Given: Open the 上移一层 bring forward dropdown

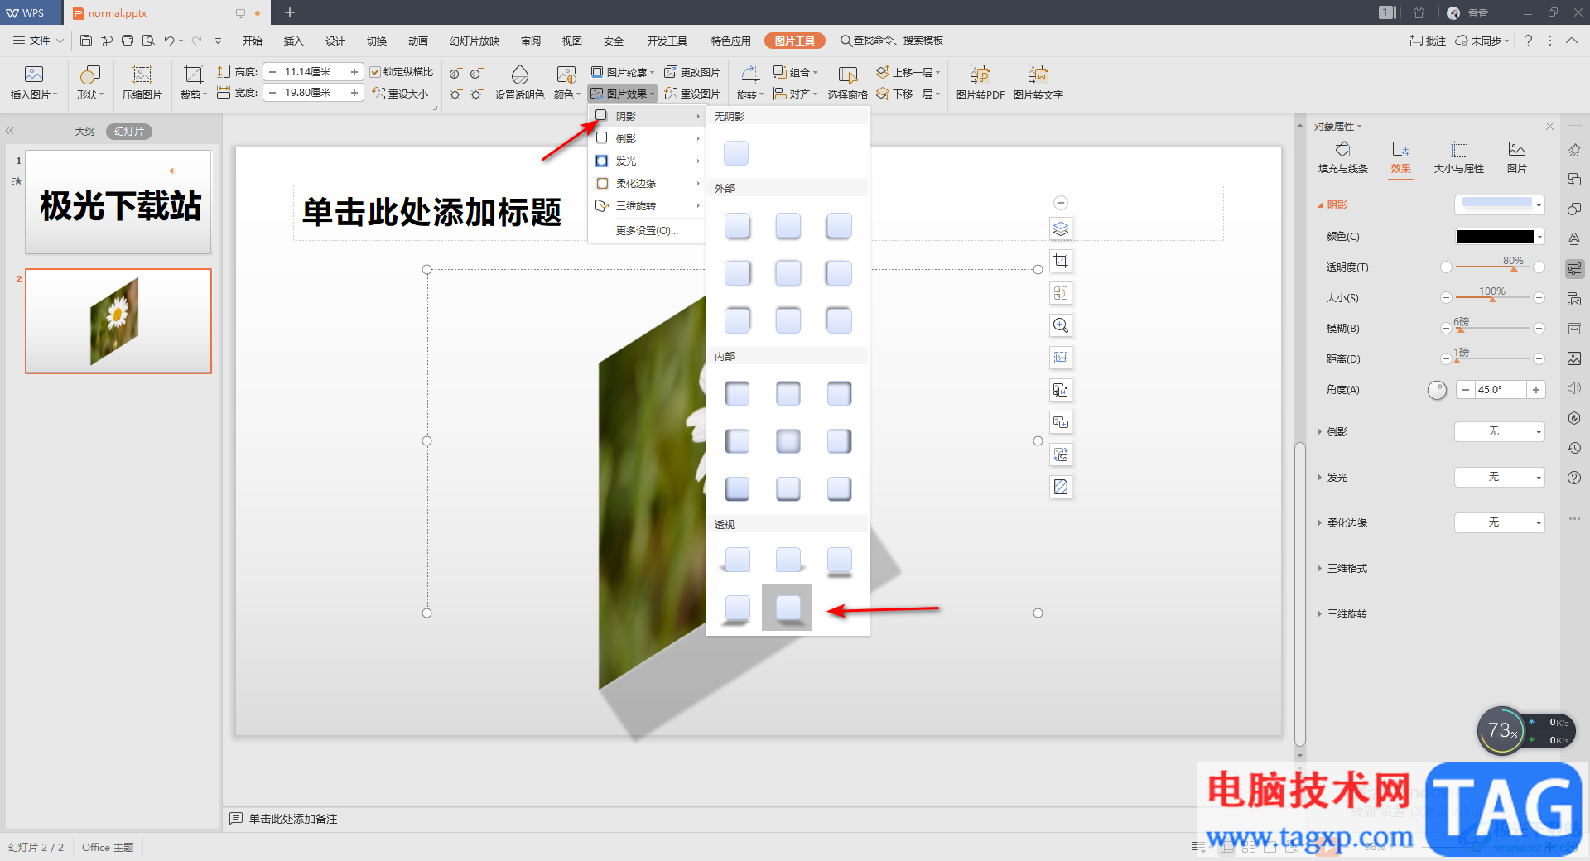Looking at the screenshot, I should point(908,72).
